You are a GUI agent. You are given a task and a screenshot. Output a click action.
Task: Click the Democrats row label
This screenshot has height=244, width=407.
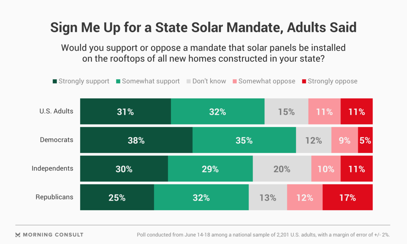point(56,140)
